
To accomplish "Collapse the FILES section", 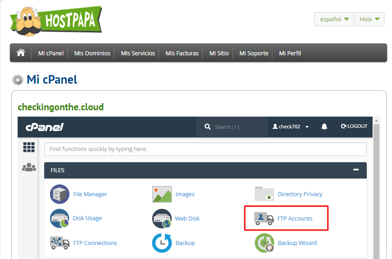I will click(356, 170).
